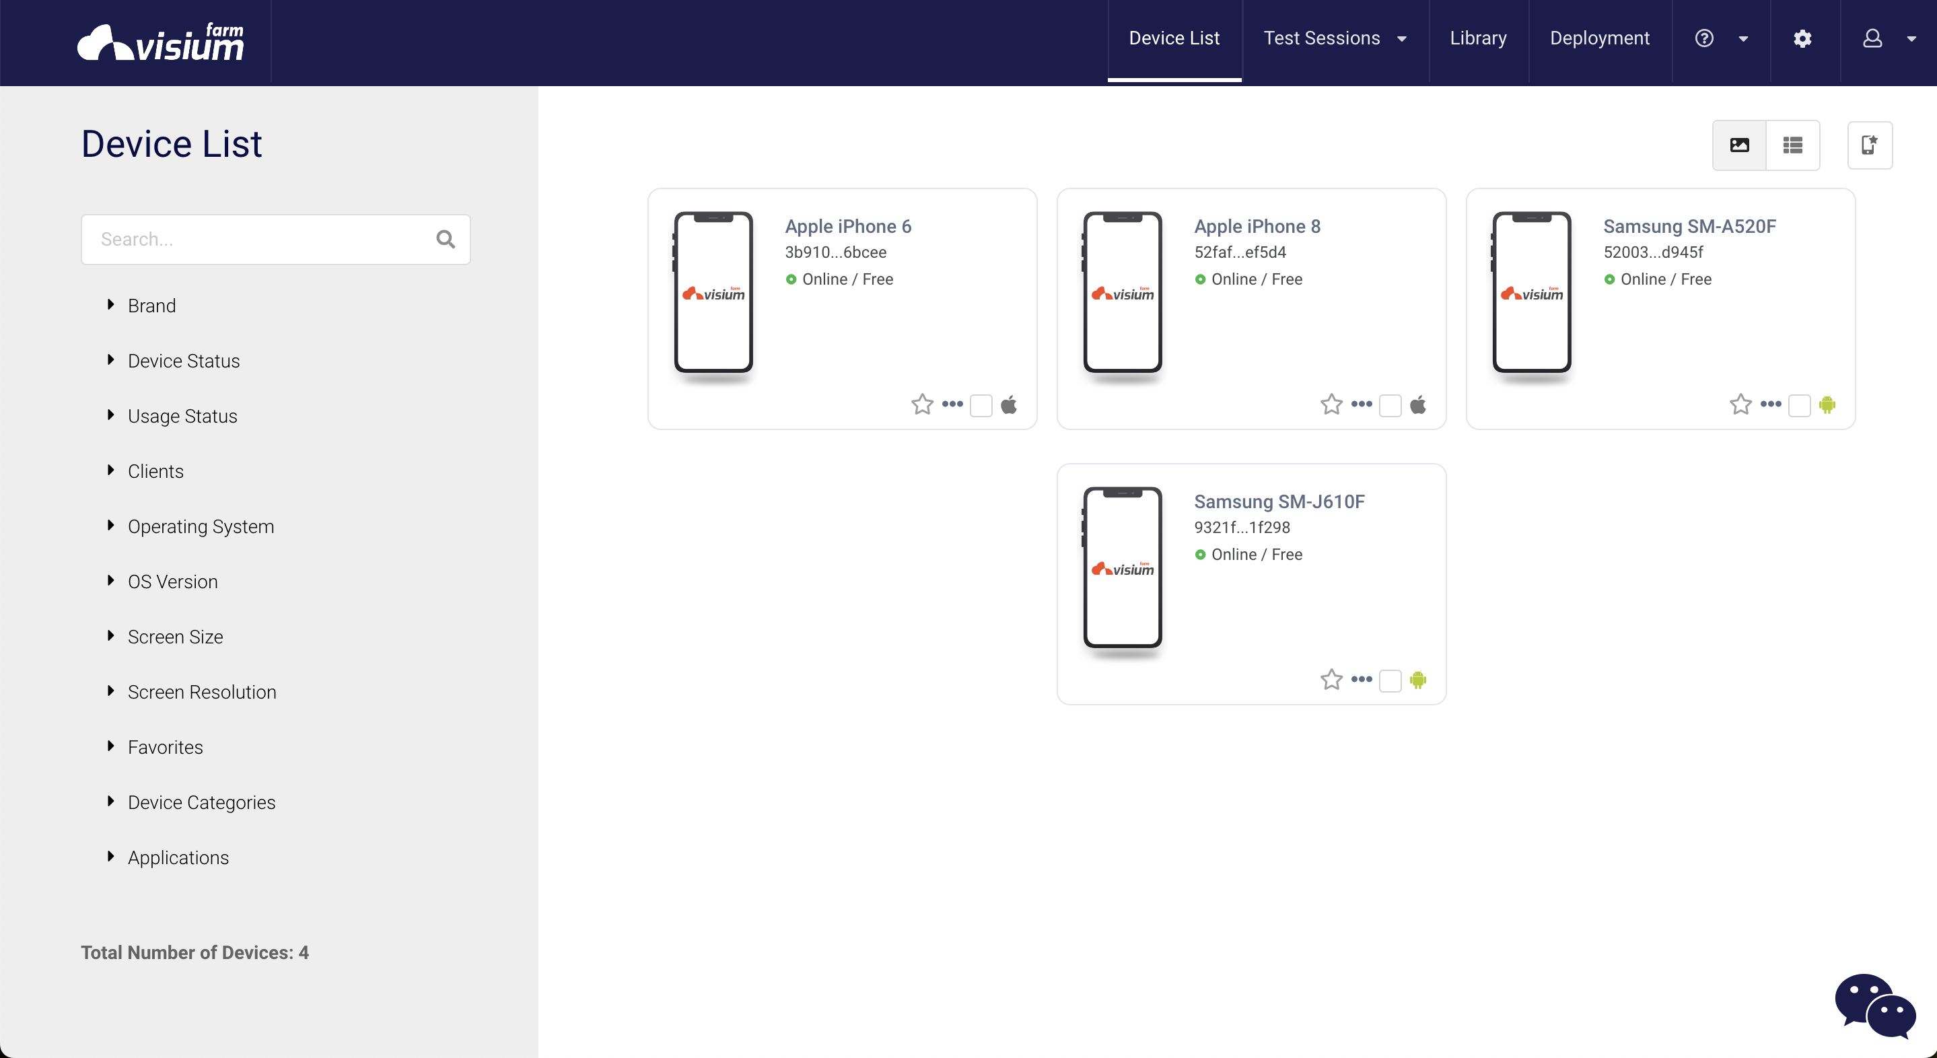Open the Library tab

point(1477,38)
